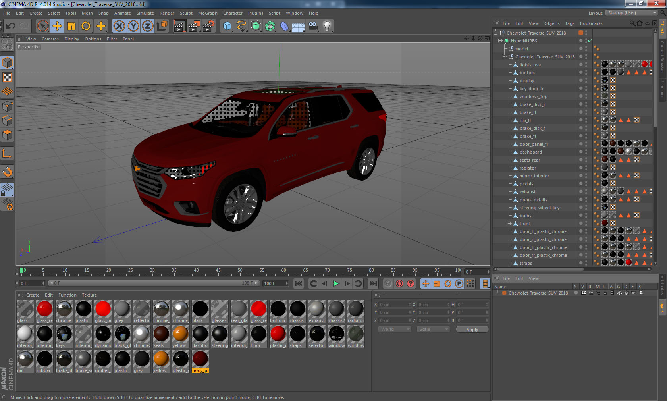Render active view icon

(179, 26)
